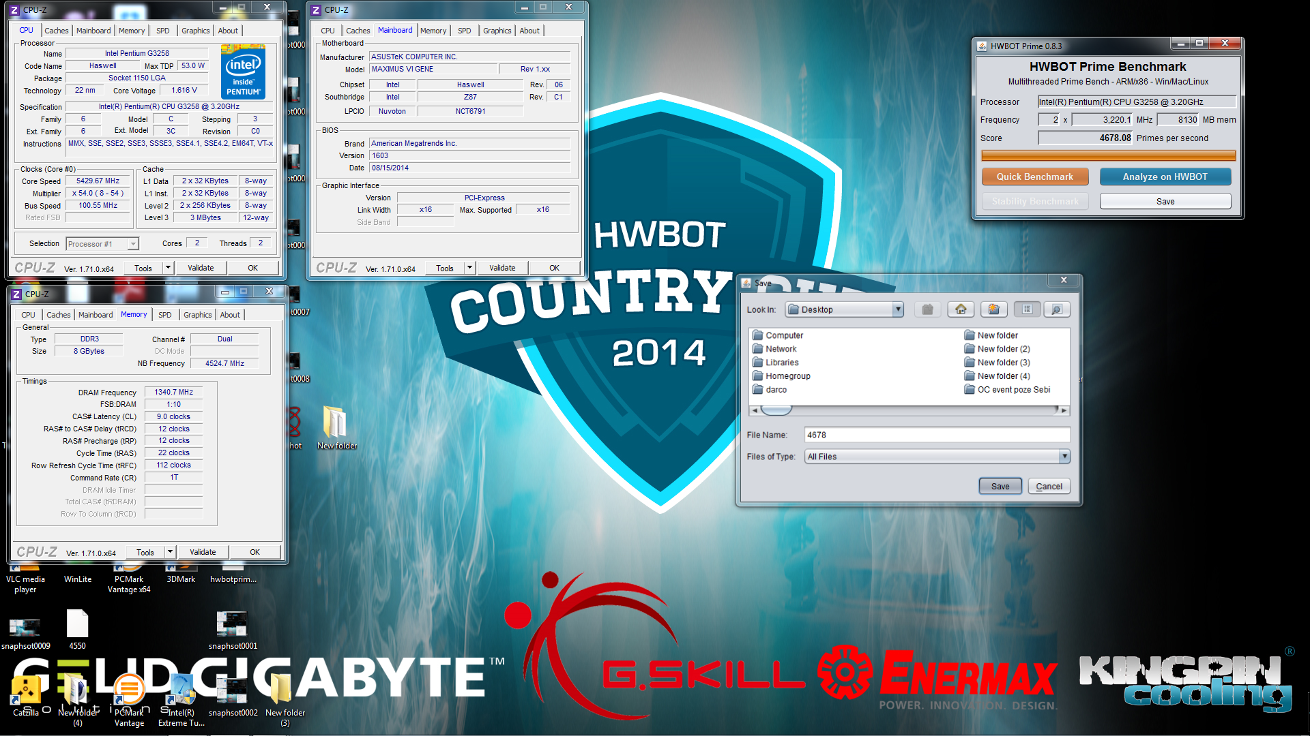Click Validate in CPU-Z Processor window
This screenshot has height=736, width=1310.
tap(201, 268)
